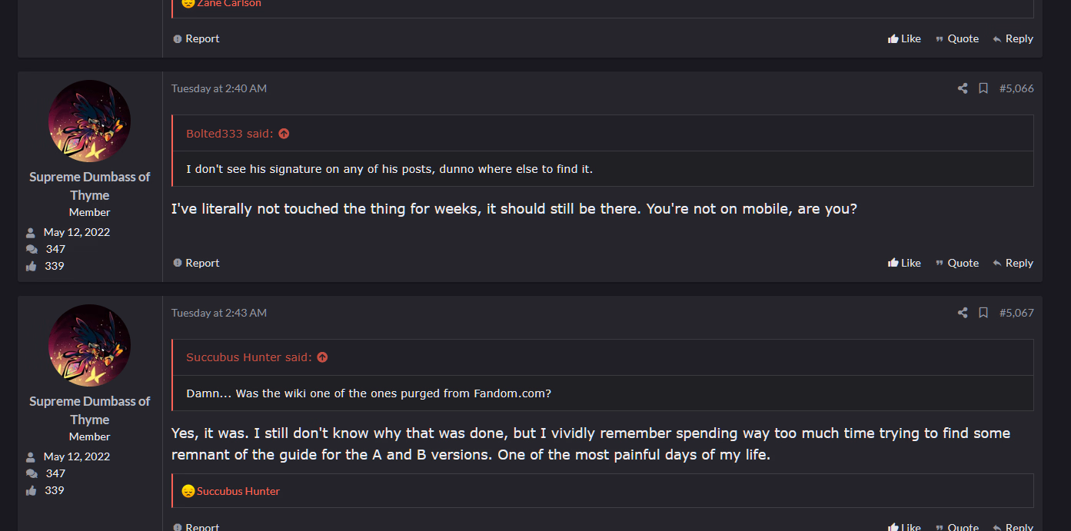
Task: Open post number #5,067 permalink
Action: (1016, 313)
